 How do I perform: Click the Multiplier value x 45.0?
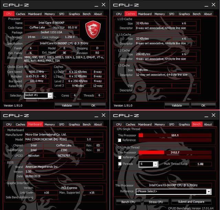pyautogui.click(x=36, y=76)
